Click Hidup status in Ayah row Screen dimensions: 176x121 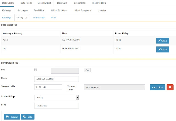click(118, 40)
